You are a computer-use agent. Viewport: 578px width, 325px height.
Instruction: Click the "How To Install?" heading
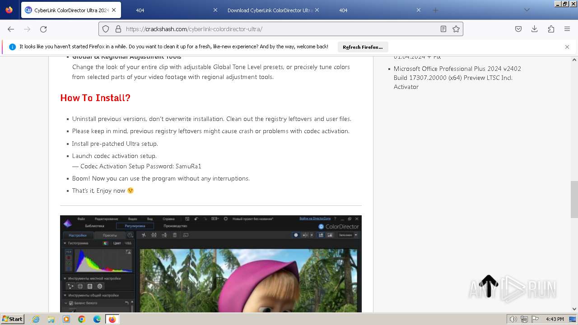(95, 98)
